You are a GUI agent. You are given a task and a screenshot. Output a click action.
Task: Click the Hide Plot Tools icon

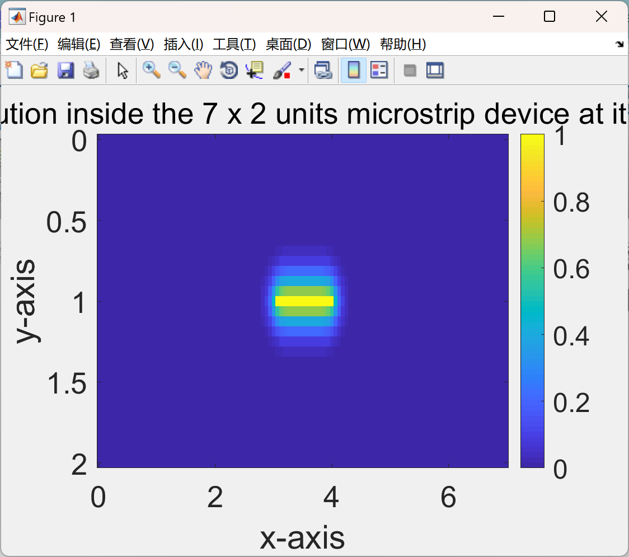click(x=410, y=71)
